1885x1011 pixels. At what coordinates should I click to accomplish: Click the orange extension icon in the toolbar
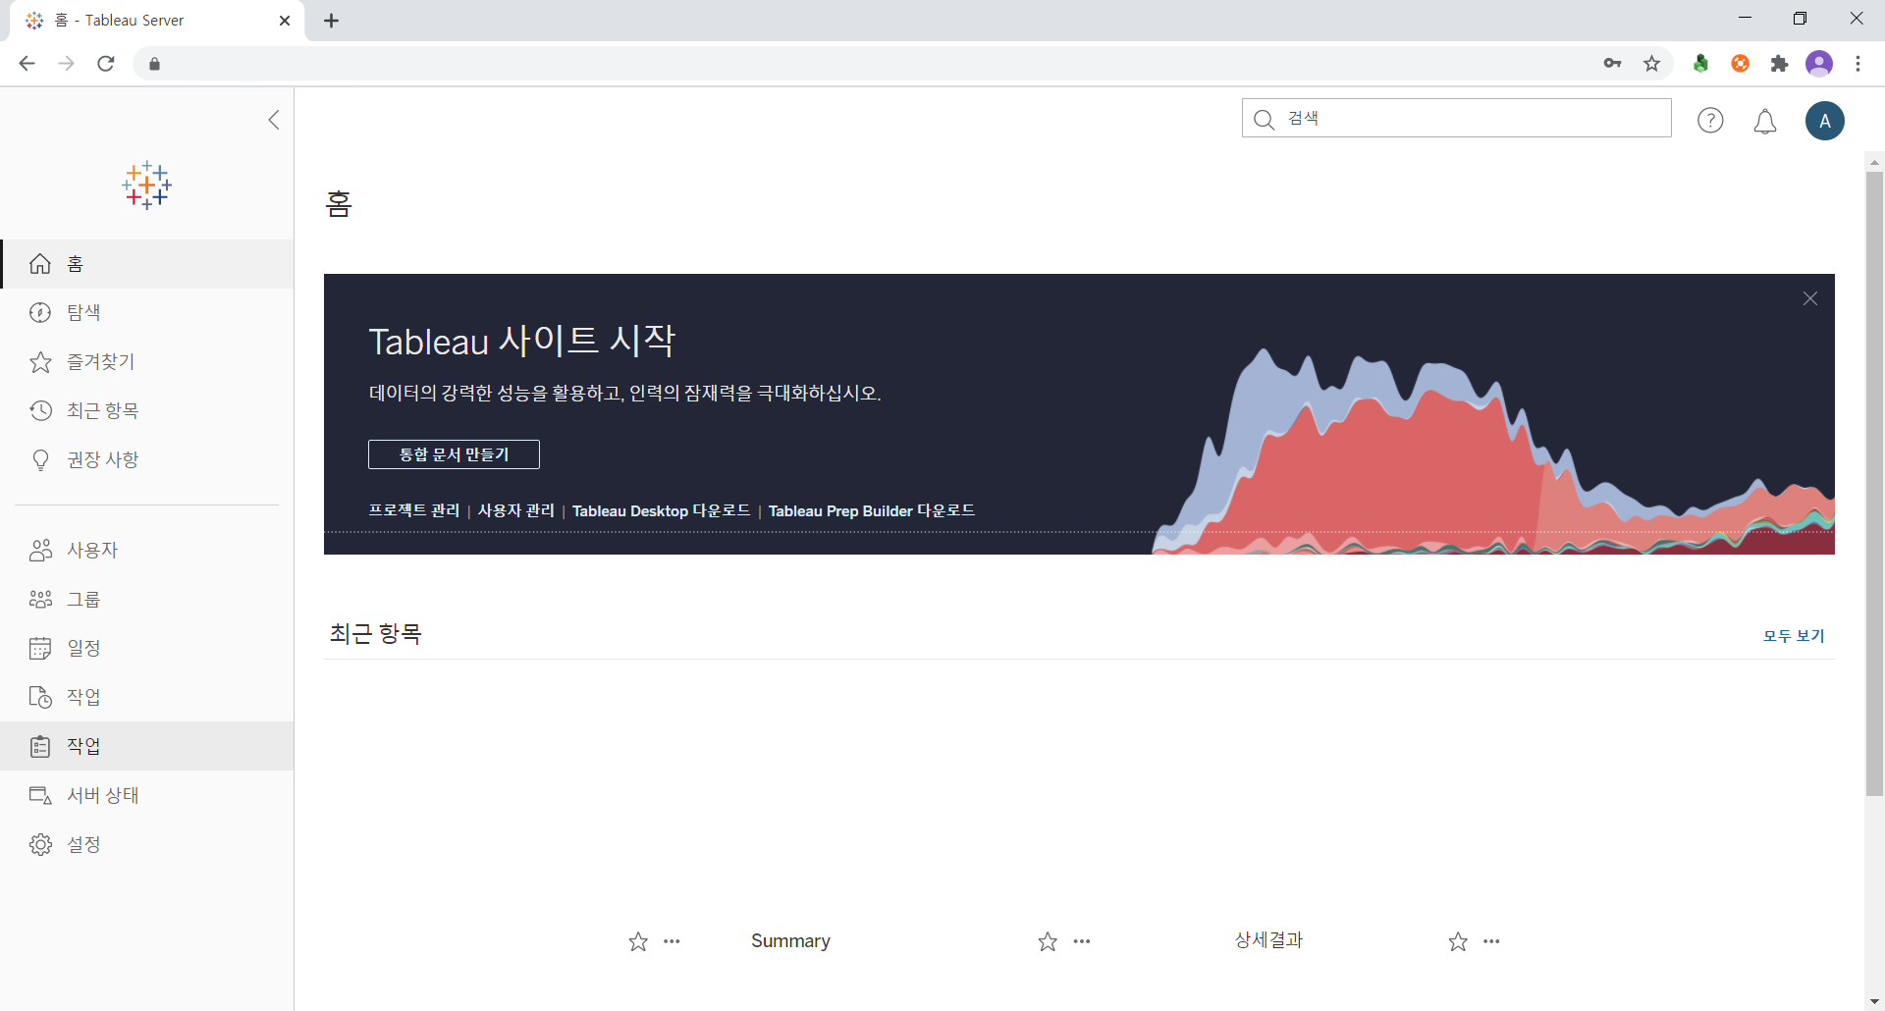click(x=1740, y=64)
